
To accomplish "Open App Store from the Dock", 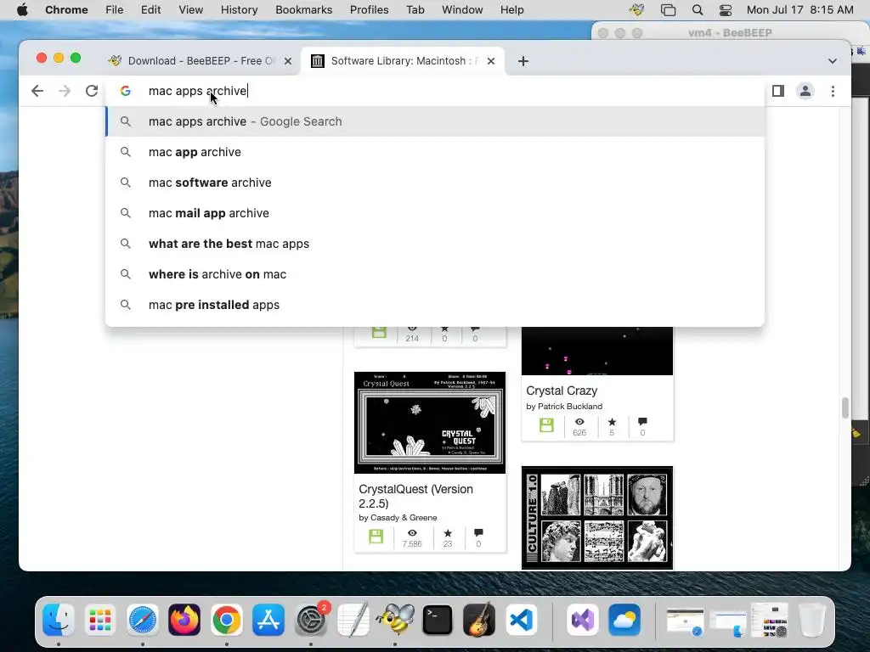I will click(x=268, y=619).
